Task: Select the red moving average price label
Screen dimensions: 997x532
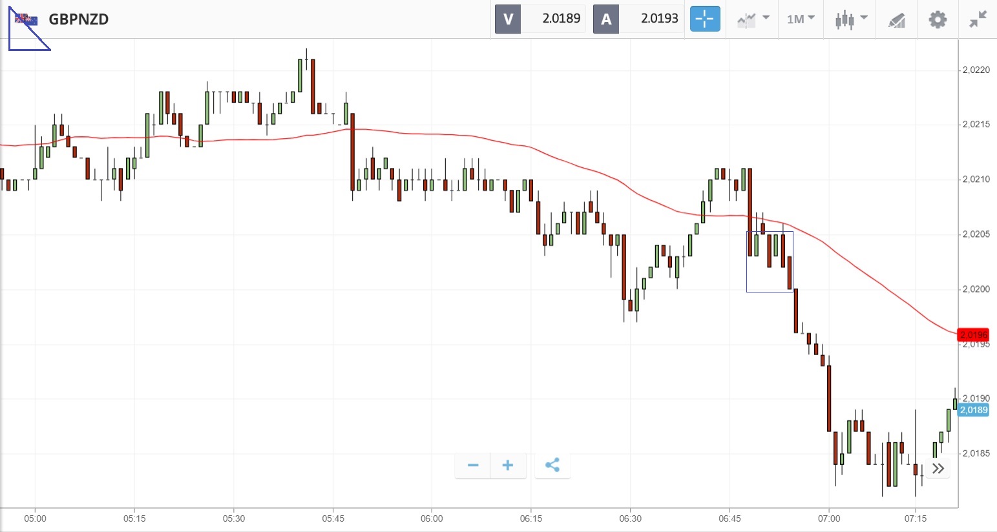Action: (973, 334)
